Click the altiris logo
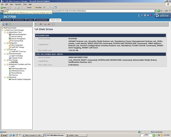 coord(162,16)
